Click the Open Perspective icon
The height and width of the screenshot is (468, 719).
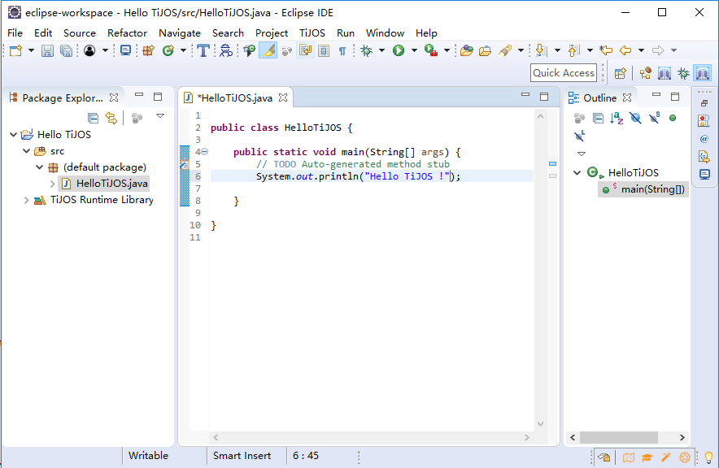pos(621,73)
